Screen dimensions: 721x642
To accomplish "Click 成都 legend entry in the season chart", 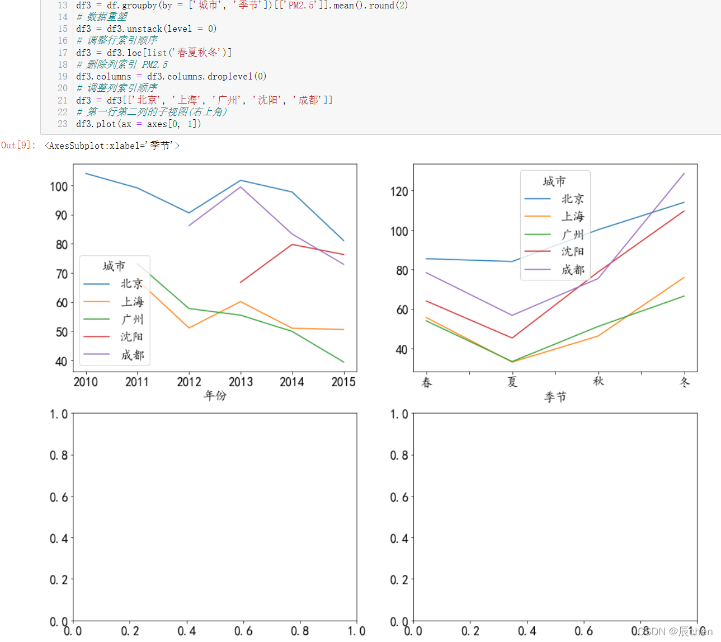I will 554,269.
